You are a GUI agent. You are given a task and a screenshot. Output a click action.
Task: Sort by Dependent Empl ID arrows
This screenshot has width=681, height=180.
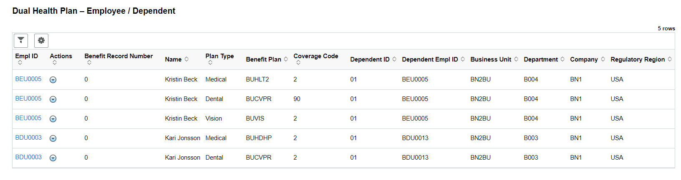coord(463,59)
